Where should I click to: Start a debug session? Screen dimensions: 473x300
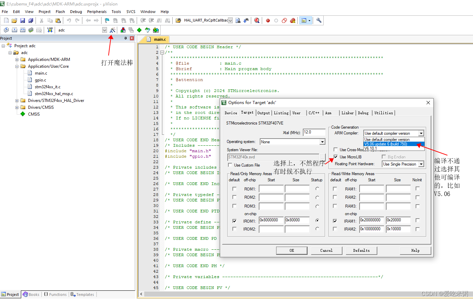tap(257, 20)
